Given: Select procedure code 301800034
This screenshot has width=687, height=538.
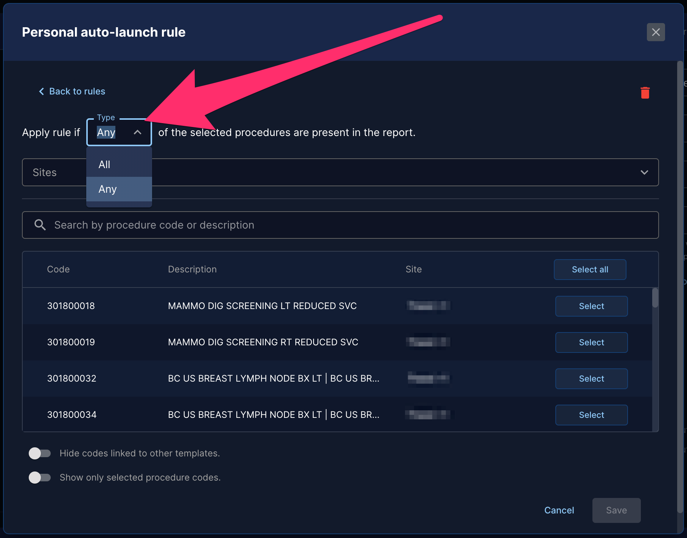Looking at the screenshot, I should click(x=591, y=415).
